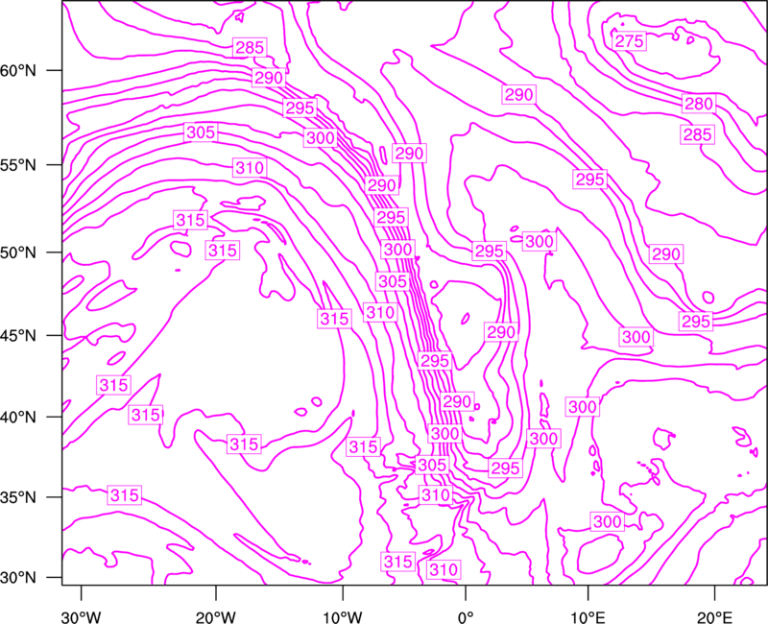Click the 10°W longitude axis label

click(343, 616)
